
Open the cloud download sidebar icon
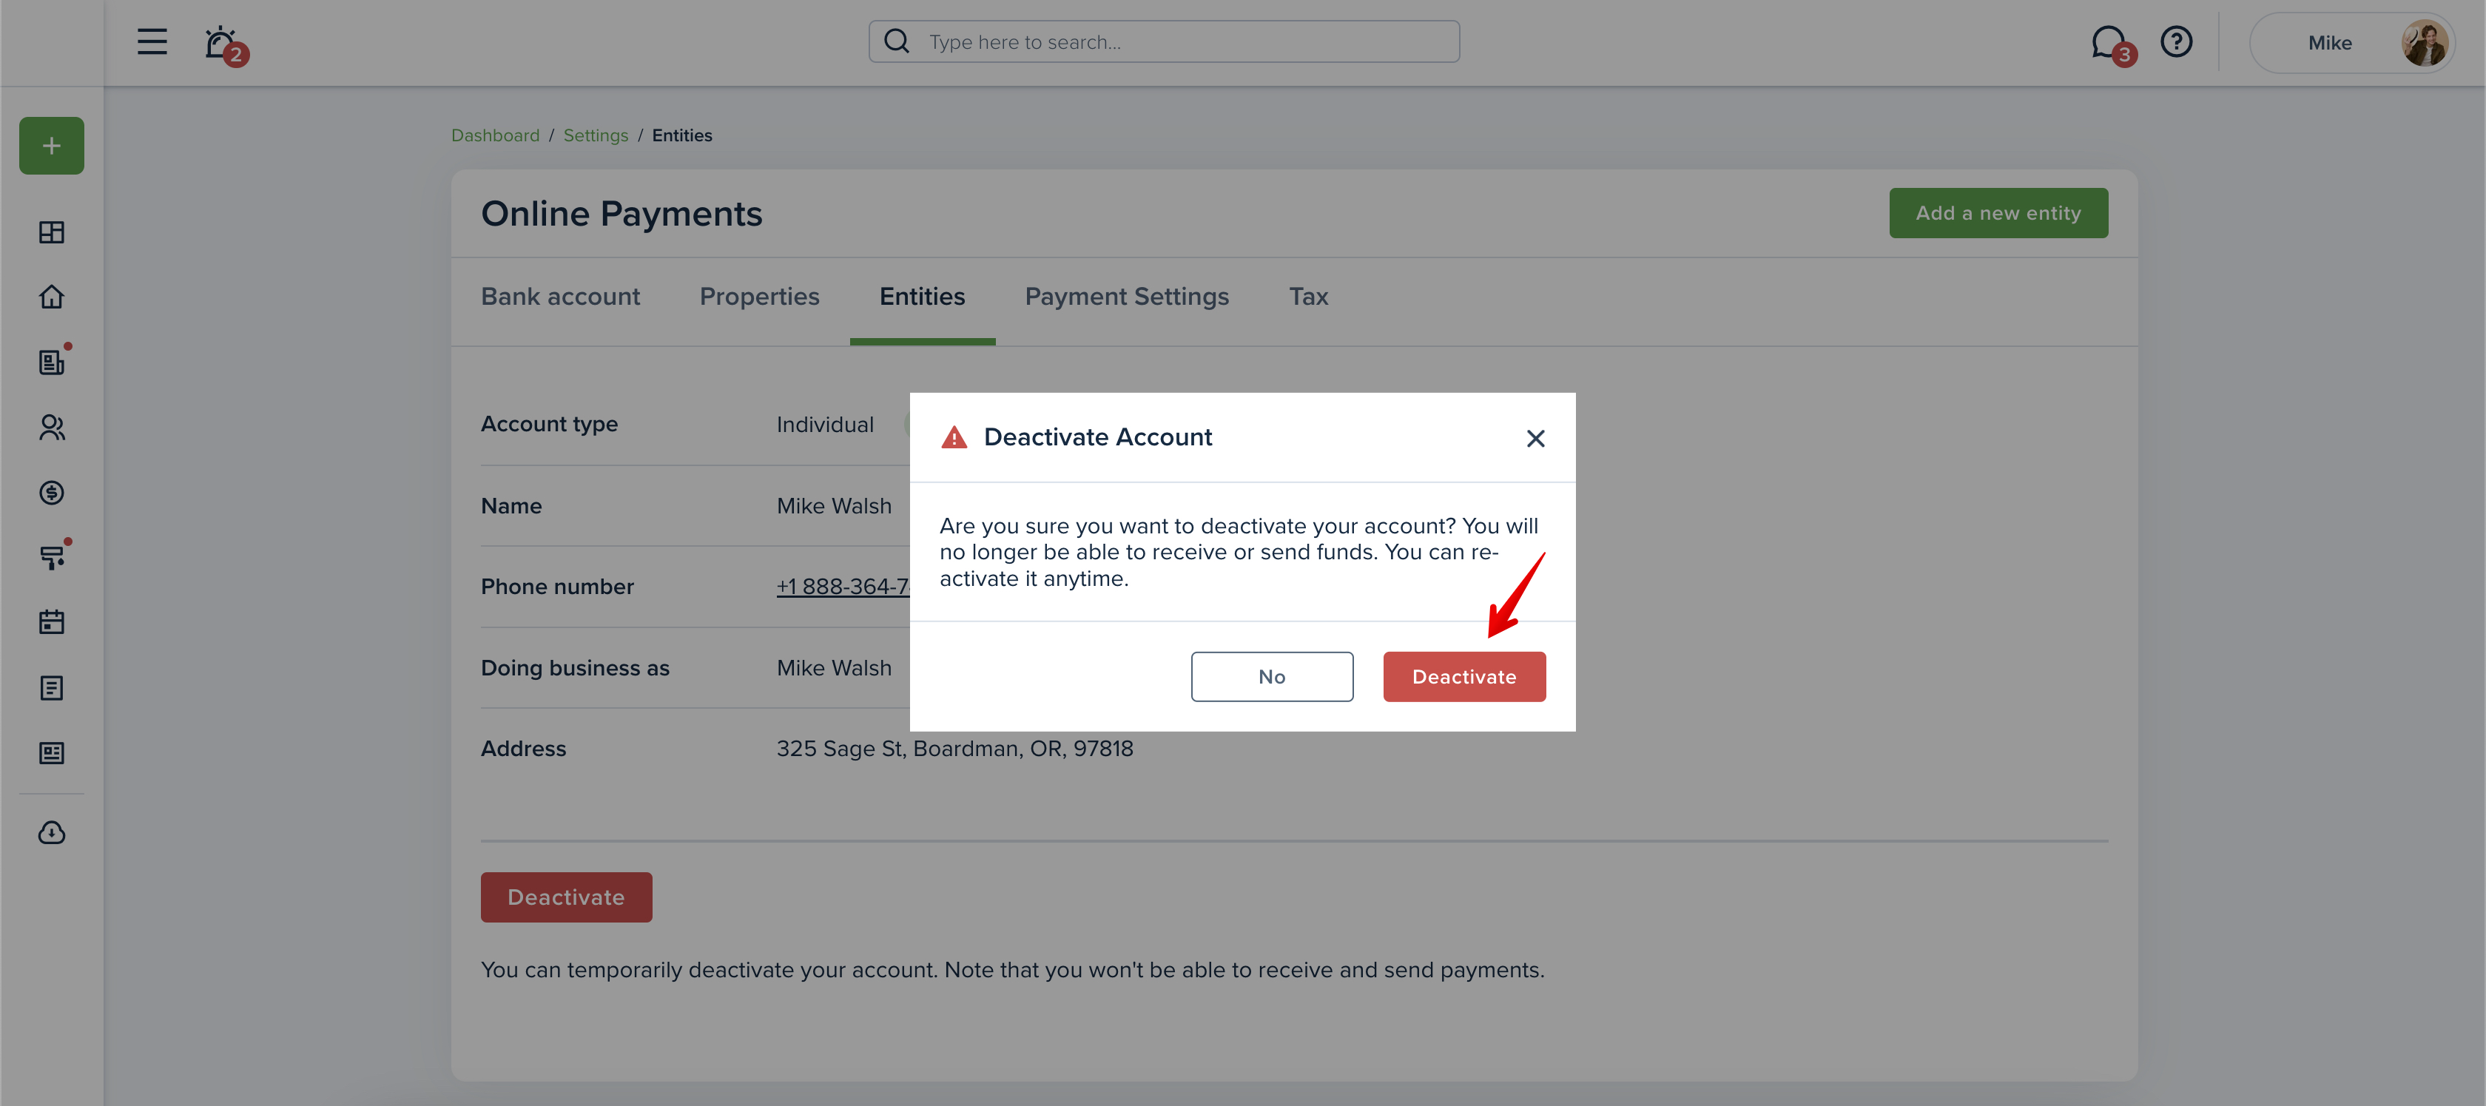coord(52,832)
